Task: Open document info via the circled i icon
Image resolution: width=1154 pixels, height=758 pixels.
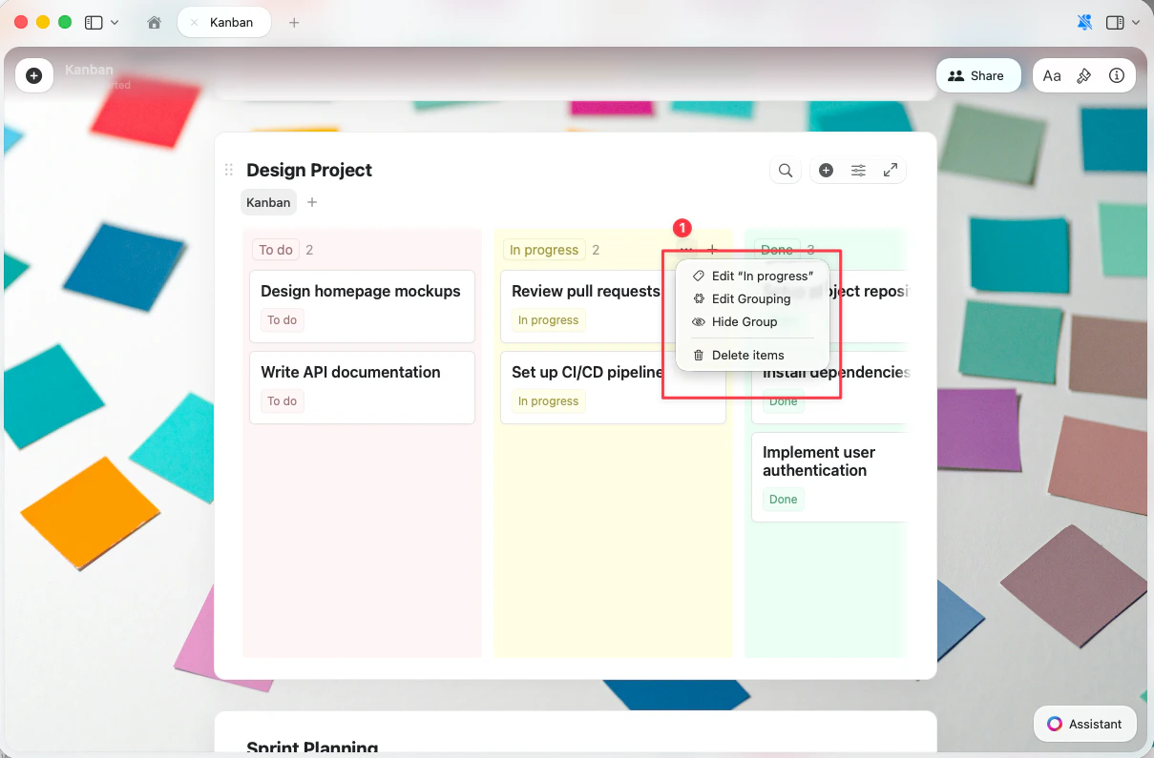Action: tap(1117, 75)
